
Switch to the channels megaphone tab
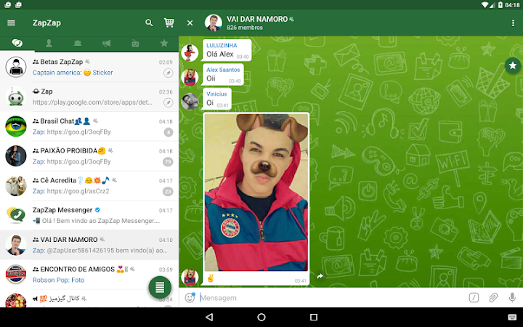coord(106,43)
